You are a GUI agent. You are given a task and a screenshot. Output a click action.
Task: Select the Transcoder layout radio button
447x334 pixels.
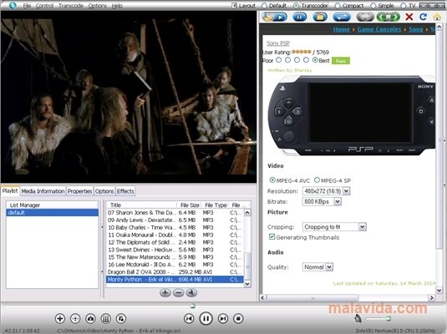[297, 5]
